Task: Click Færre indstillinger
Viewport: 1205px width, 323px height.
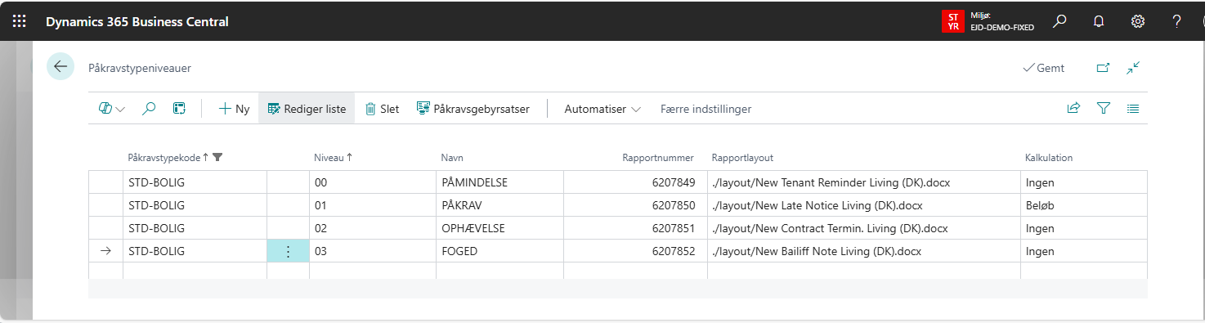Action: click(x=706, y=109)
